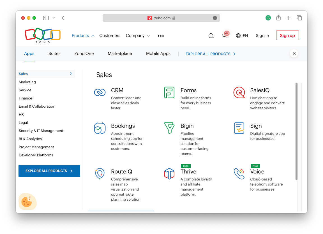Open a new tab with plus icon
Image resolution: width=323 pixels, height=234 pixels.
[289, 18]
